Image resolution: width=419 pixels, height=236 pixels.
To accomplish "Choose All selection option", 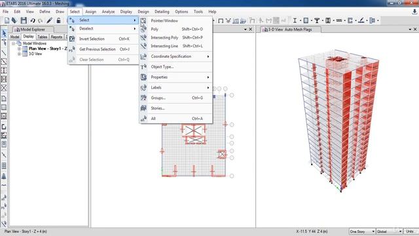I will point(176,119).
